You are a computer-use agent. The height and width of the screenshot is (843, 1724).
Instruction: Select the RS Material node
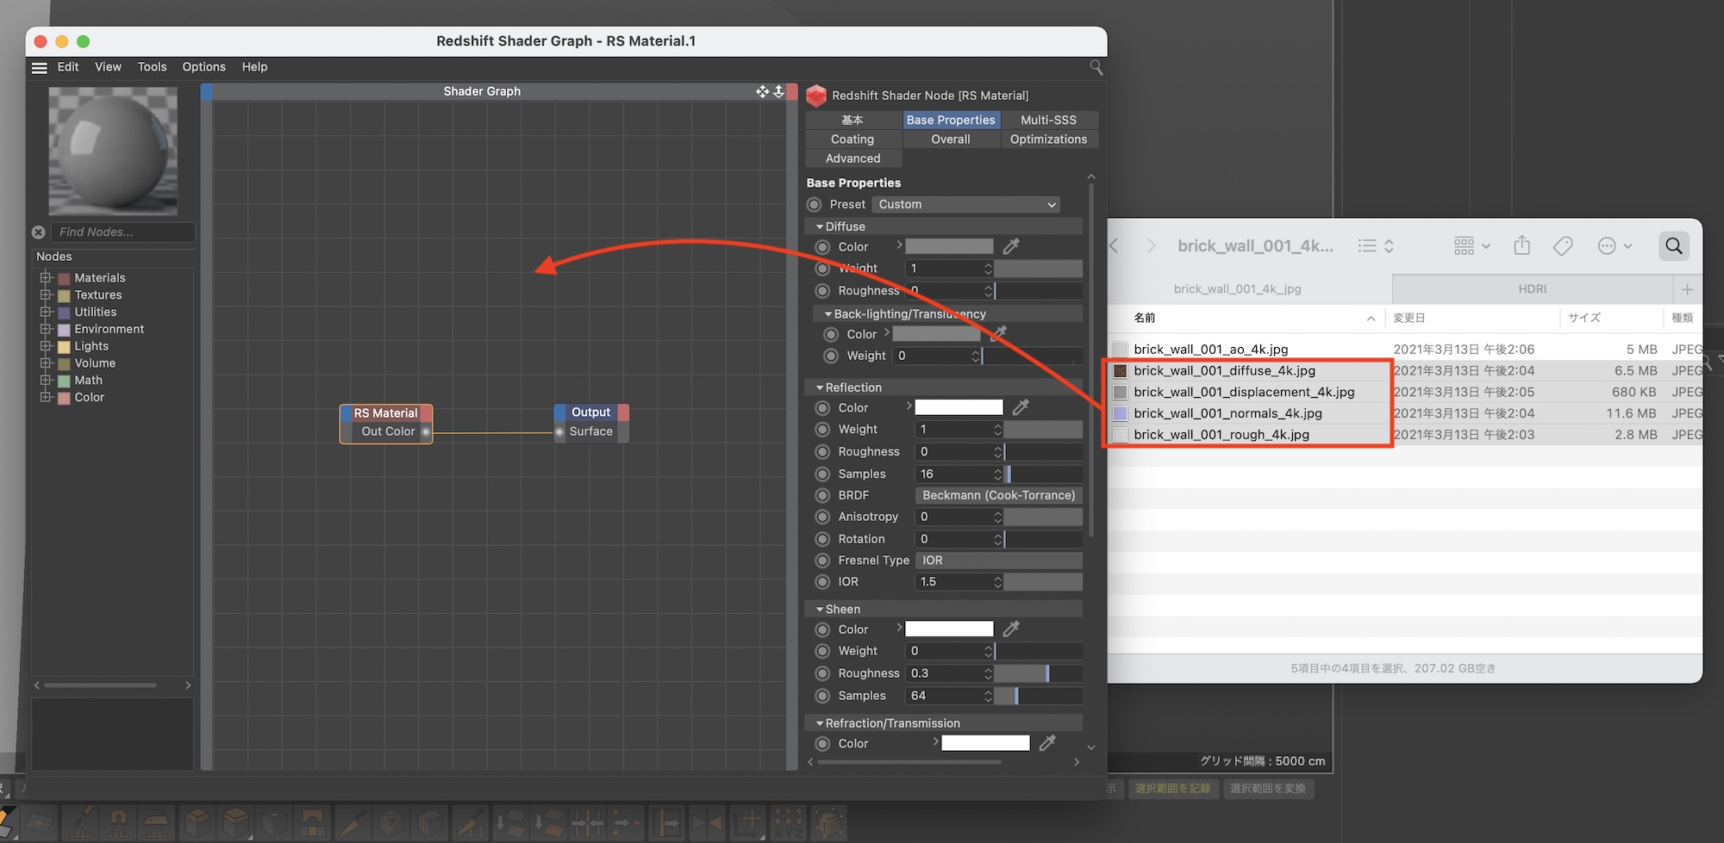point(385,413)
